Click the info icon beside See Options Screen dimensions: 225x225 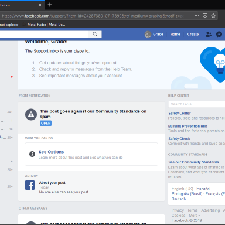(x=32, y=154)
